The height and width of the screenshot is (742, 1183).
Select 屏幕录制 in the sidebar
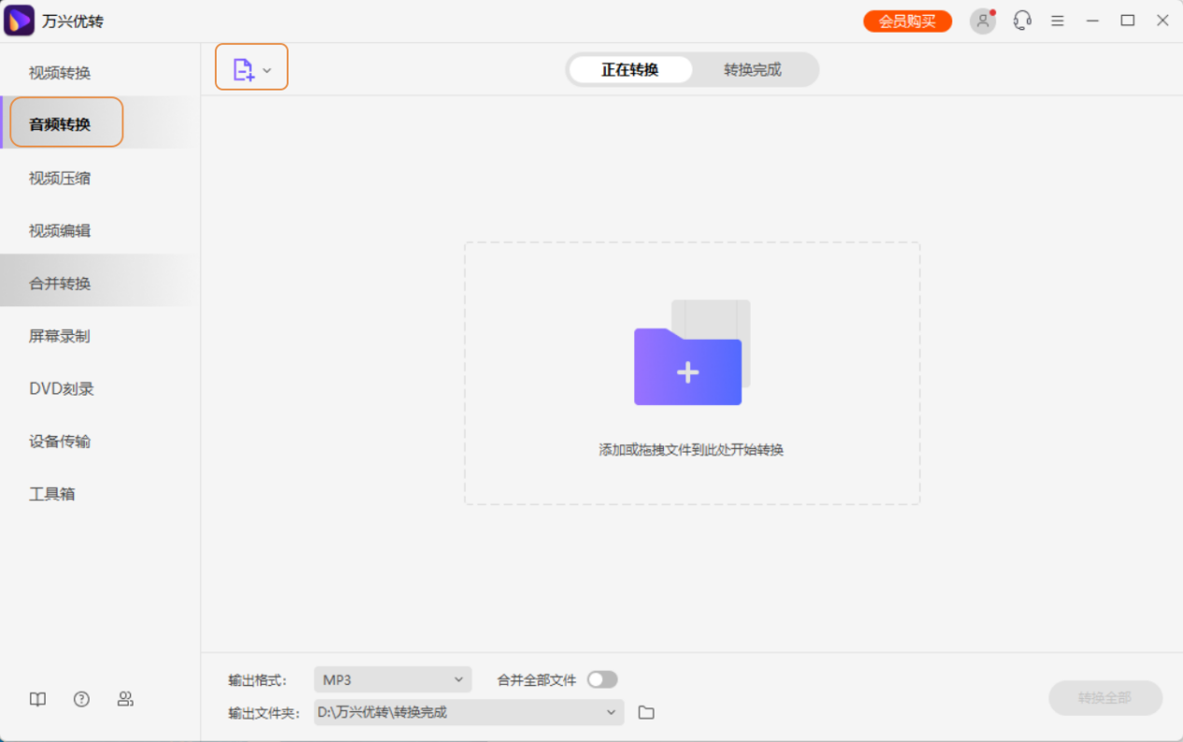[59, 336]
